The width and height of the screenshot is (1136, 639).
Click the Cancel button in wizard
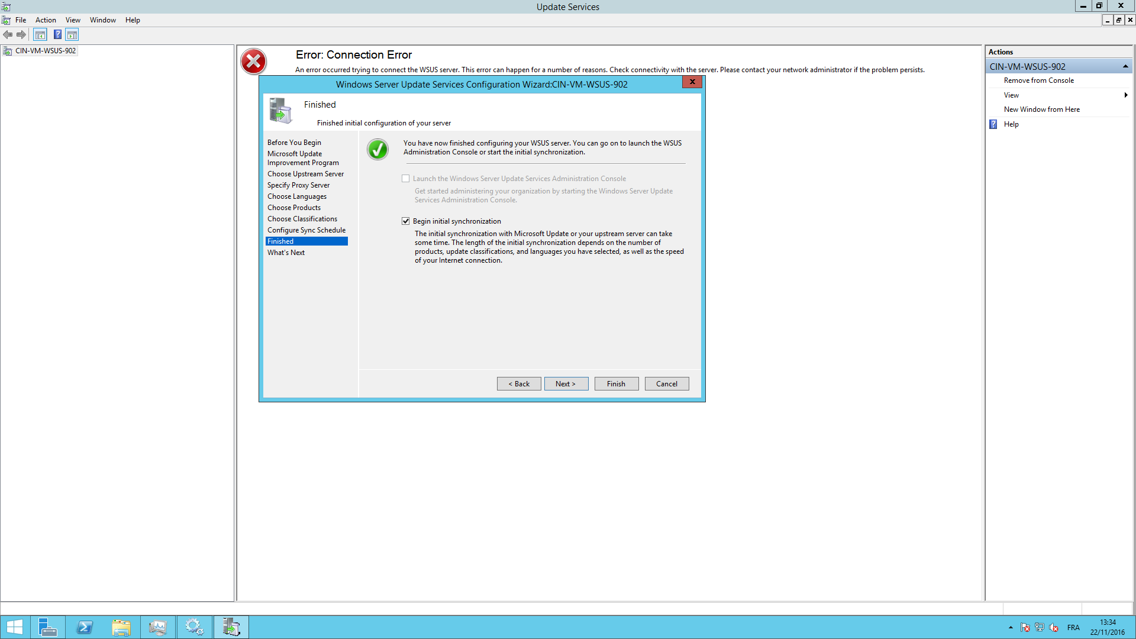coord(667,384)
